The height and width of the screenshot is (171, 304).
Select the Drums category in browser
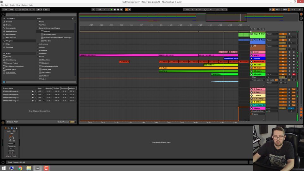9,25
